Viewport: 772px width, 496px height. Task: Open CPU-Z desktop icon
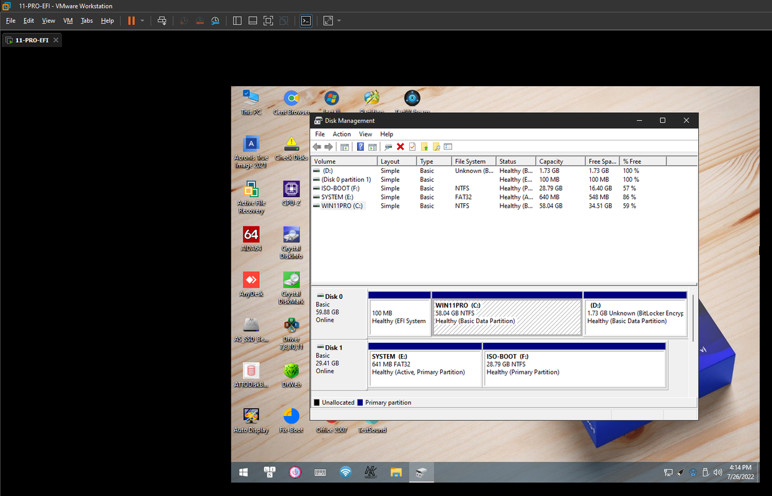click(291, 193)
